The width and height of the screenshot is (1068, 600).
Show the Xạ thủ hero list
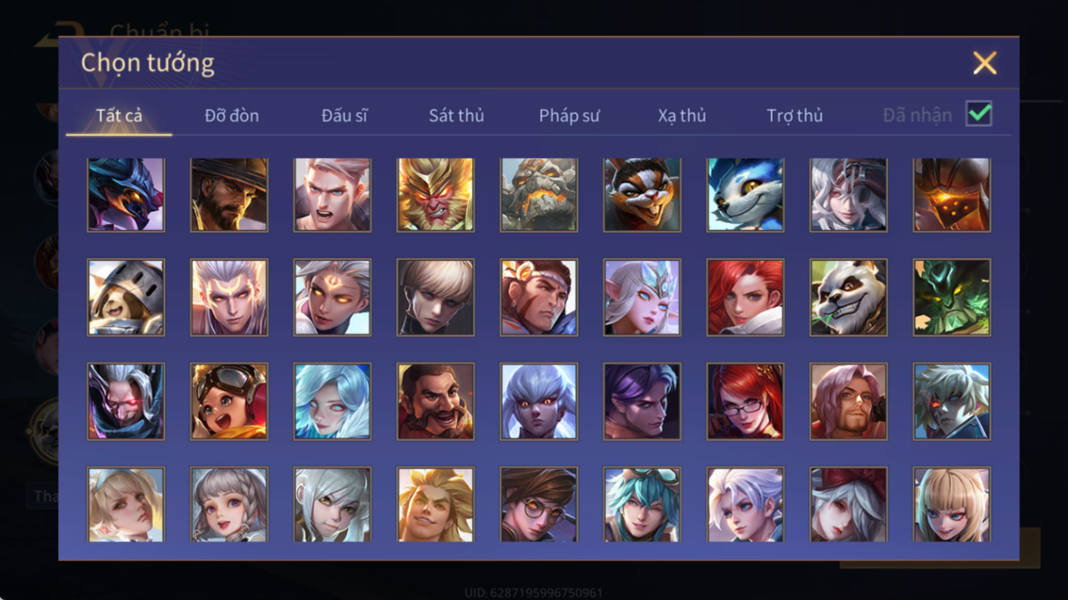(682, 115)
